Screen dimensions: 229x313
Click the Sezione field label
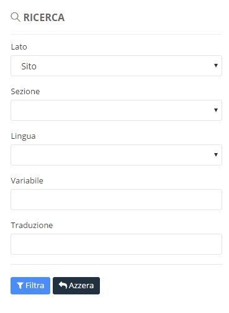click(x=25, y=92)
